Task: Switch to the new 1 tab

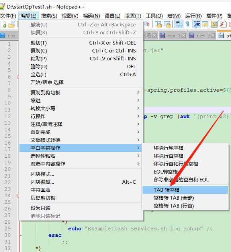Action: coord(174,36)
